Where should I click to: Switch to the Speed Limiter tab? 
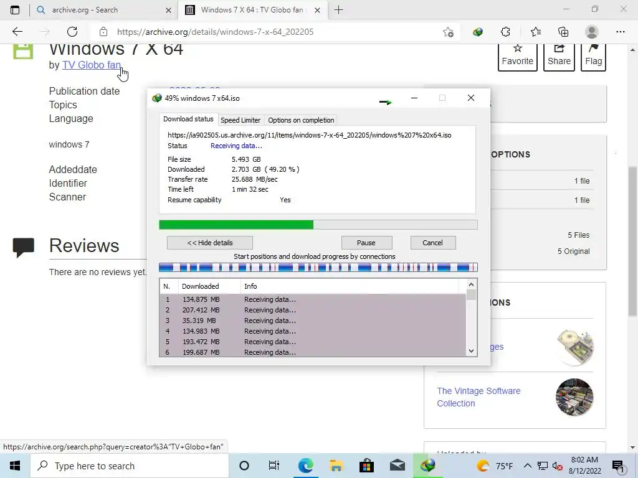pyautogui.click(x=240, y=120)
